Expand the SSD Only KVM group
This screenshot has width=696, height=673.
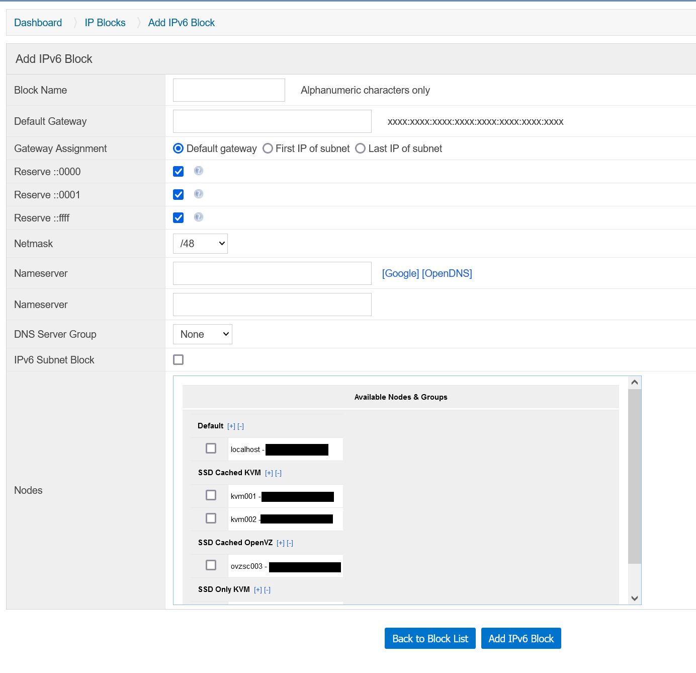[x=258, y=589]
